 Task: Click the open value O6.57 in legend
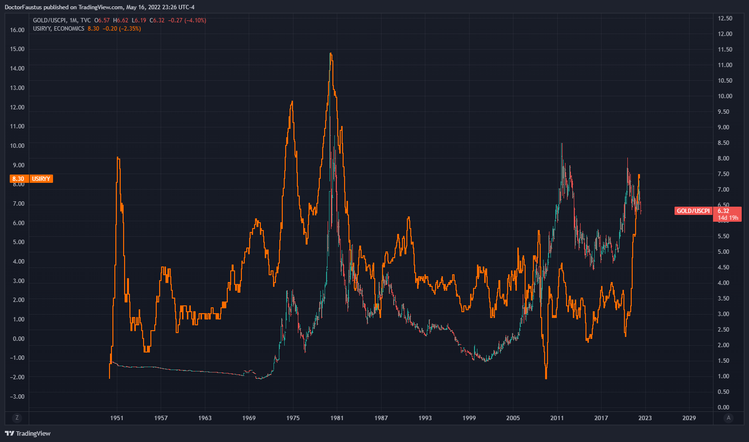(x=102, y=20)
